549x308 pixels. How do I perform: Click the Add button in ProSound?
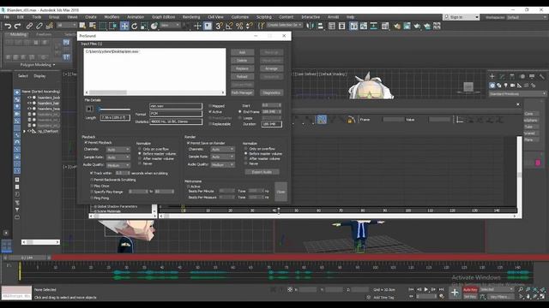point(242,52)
